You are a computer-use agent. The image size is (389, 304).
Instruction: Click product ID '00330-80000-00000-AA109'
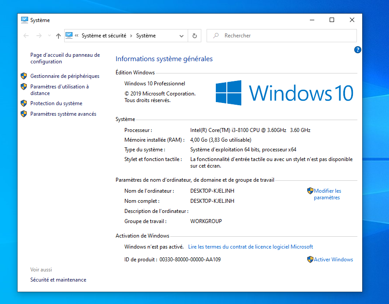tap(190, 259)
